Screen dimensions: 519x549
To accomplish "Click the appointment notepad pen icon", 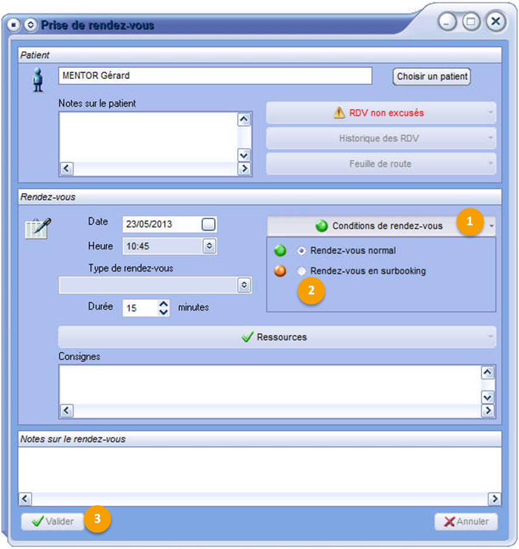I will (x=38, y=227).
